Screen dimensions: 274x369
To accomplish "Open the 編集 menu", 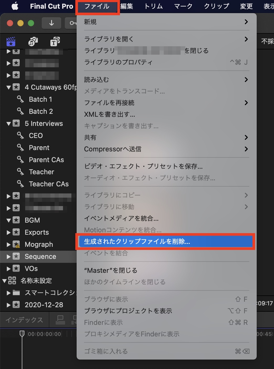I will tap(127, 6).
